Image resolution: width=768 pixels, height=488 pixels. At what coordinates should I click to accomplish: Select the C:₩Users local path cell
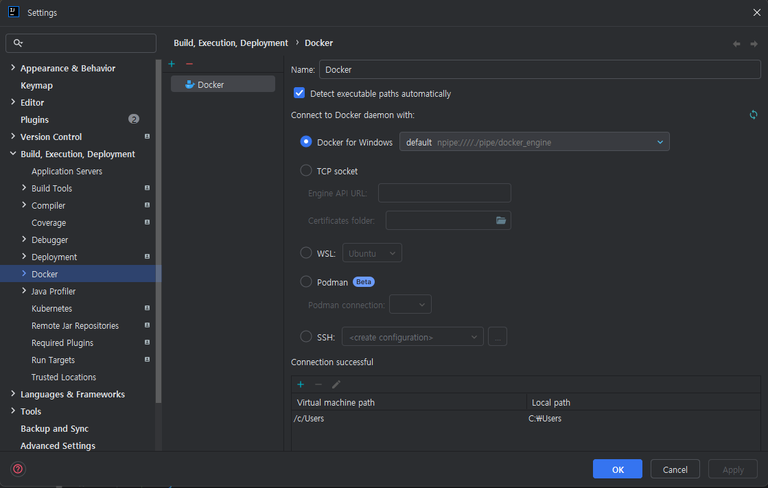[x=644, y=419]
